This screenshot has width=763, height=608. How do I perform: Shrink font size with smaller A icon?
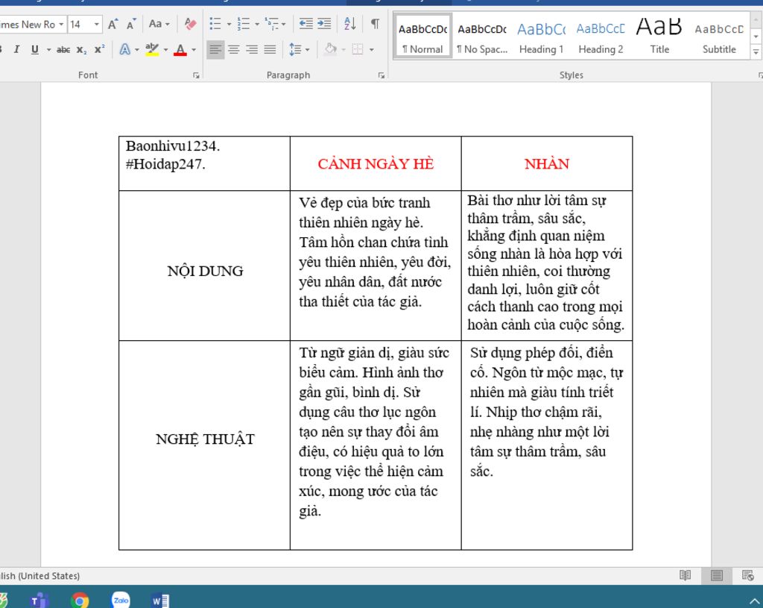[131, 24]
